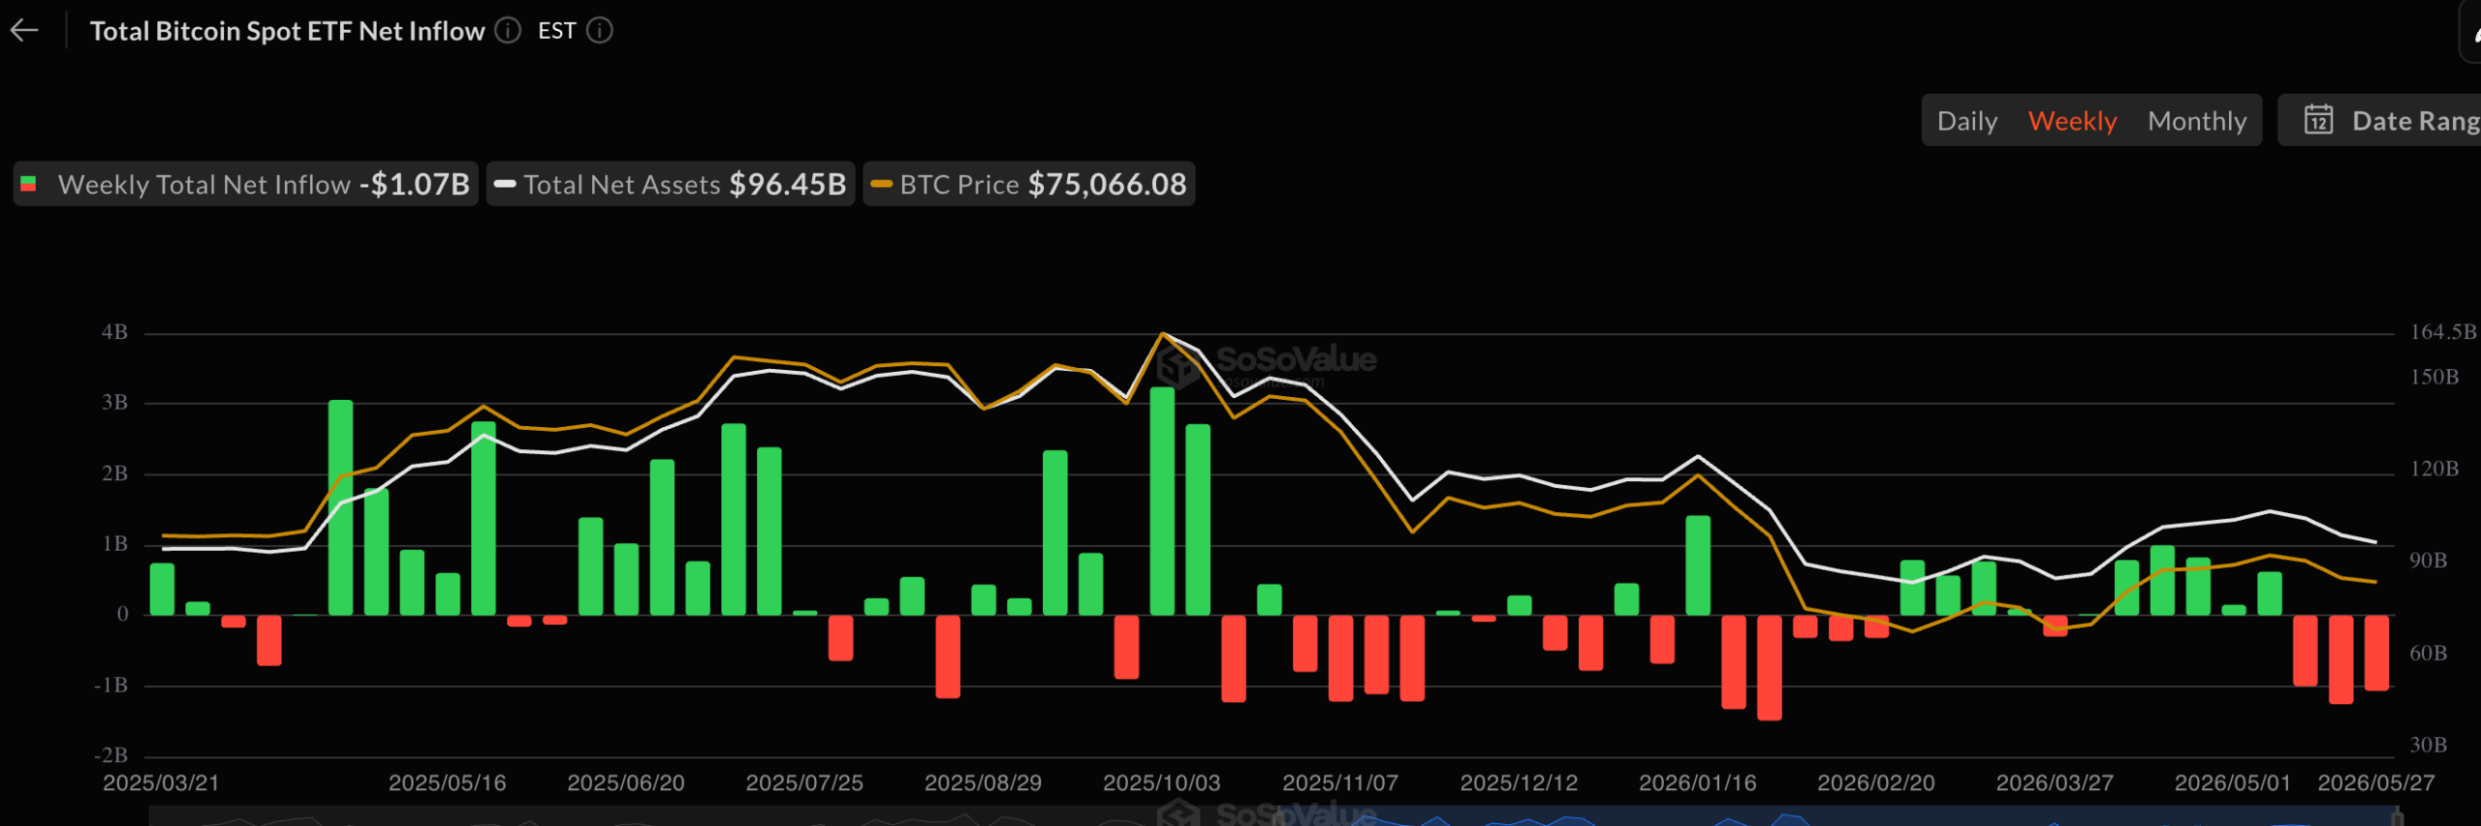This screenshot has height=826, width=2481.
Task: Toggle Weekly Total Net Inflow series
Action: [245, 184]
